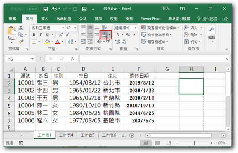Select column H header
The height and width of the screenshot is (153, 238).
tap(191, 69)
